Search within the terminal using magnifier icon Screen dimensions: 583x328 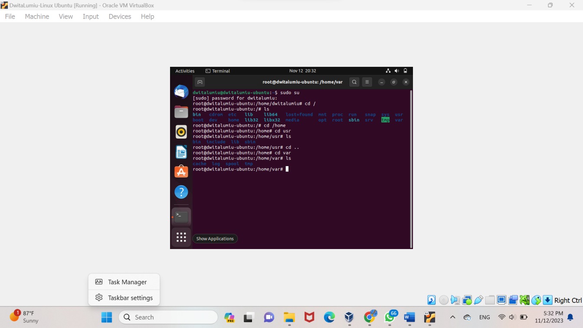click(354, 82)
